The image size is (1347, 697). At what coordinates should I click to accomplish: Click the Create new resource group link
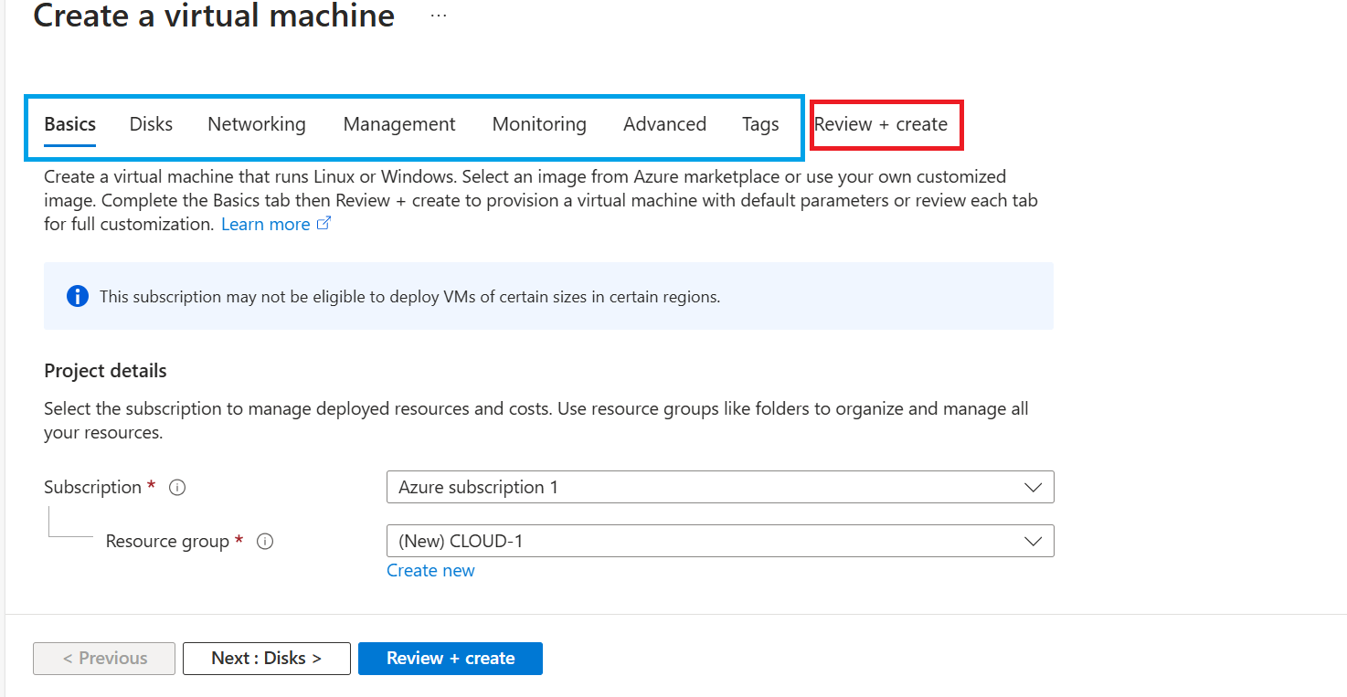point(430,570)
